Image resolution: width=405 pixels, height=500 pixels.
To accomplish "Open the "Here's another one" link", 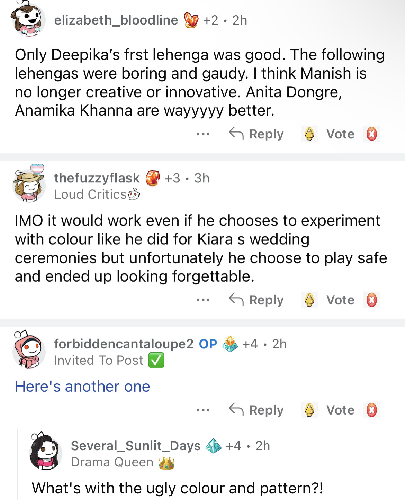I will (82, 387).
